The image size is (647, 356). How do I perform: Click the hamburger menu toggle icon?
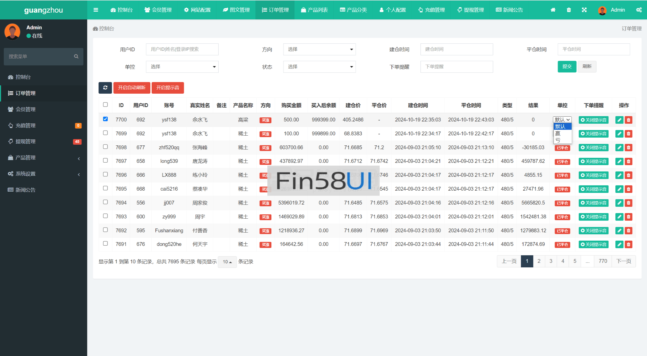[x=96, y=10]
